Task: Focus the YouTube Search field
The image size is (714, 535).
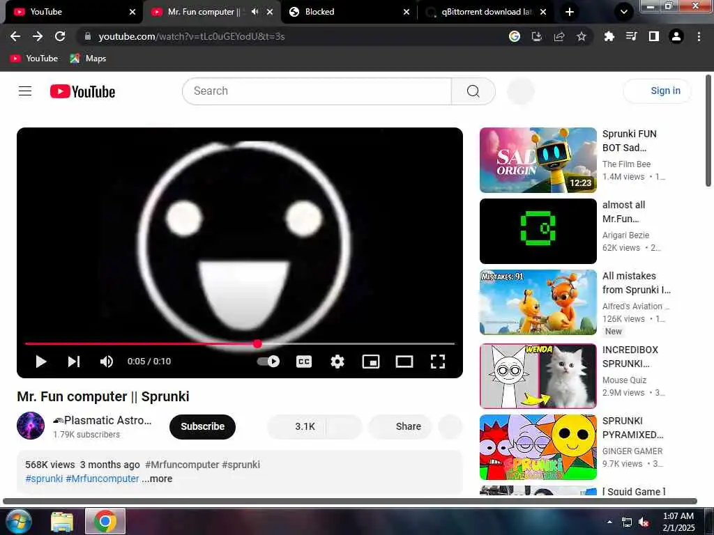Action: (x=317, y=91)
